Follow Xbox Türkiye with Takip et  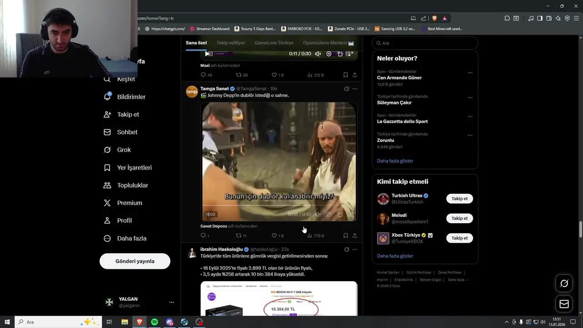[x=460, y=238]
